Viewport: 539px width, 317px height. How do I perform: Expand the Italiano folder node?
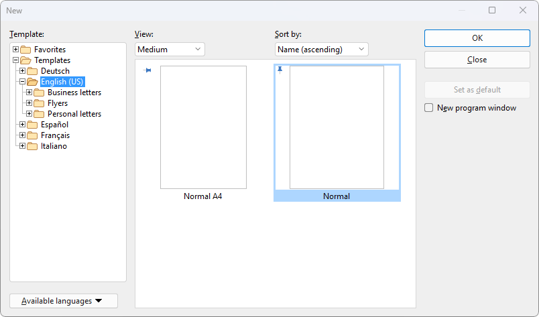[x=22, y=146]
